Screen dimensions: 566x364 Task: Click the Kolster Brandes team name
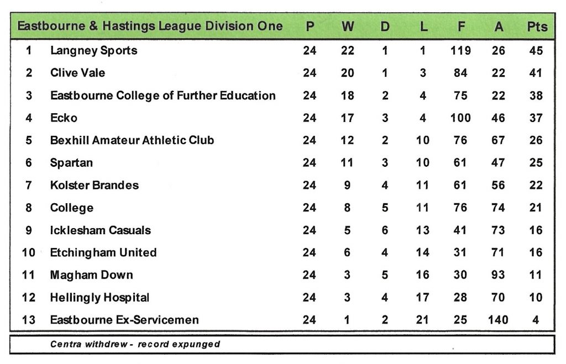(94, 185)
